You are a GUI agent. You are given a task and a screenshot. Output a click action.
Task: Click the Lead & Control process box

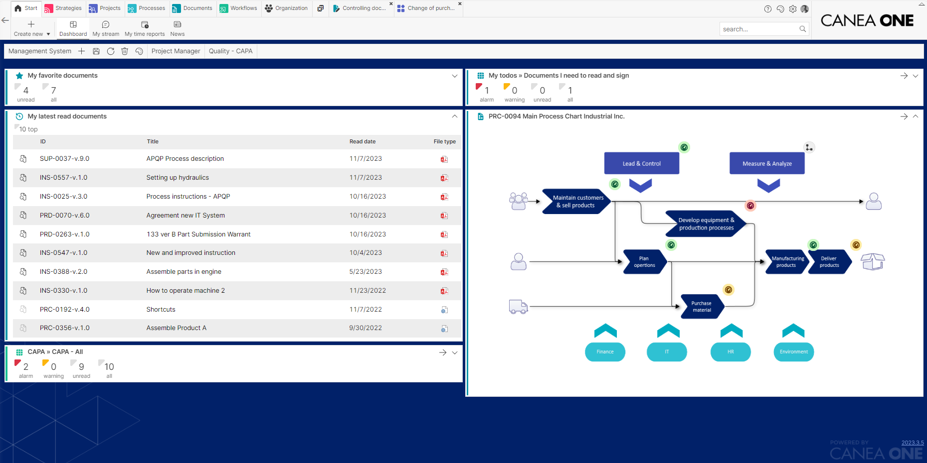pyautogui.click(x=641, y=163)
